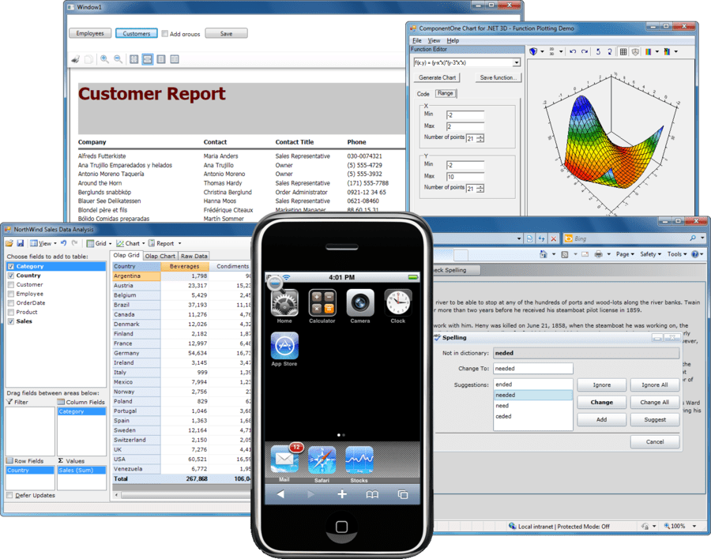This screenshot has height=559, width=711.
Task: Click the print icon in Window1 toolbar
Action: (x=76, y=59)
